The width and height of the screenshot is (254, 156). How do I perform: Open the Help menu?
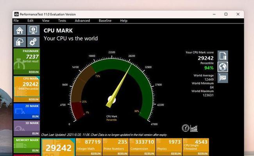point(124,21)
